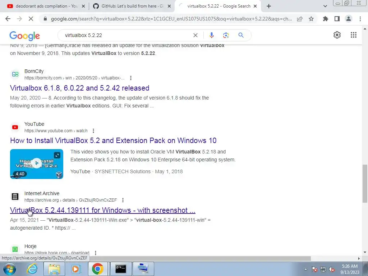Open more options for BornCity result

click(131, 78)
